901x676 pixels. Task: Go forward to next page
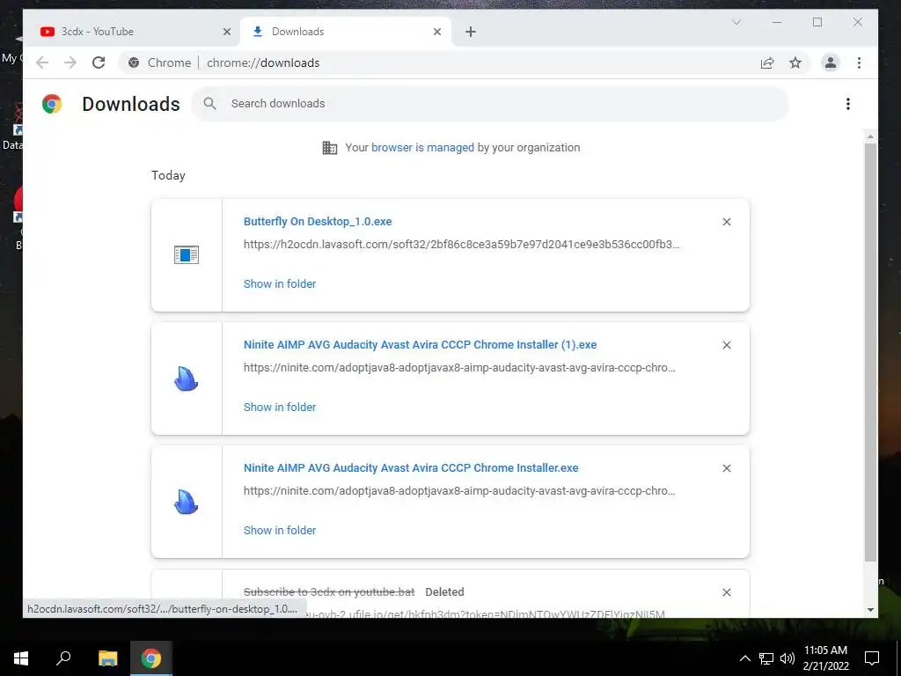[x=70, y=62]
